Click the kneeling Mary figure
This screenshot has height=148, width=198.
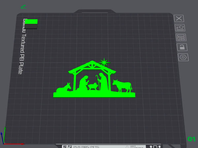coord(83,83)
